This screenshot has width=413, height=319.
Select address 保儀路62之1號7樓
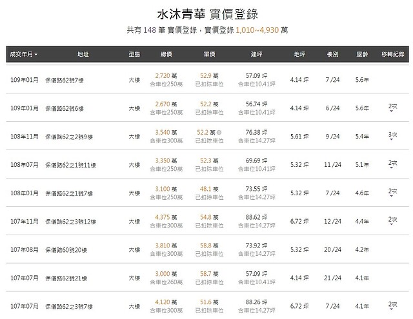pos(69,193)
